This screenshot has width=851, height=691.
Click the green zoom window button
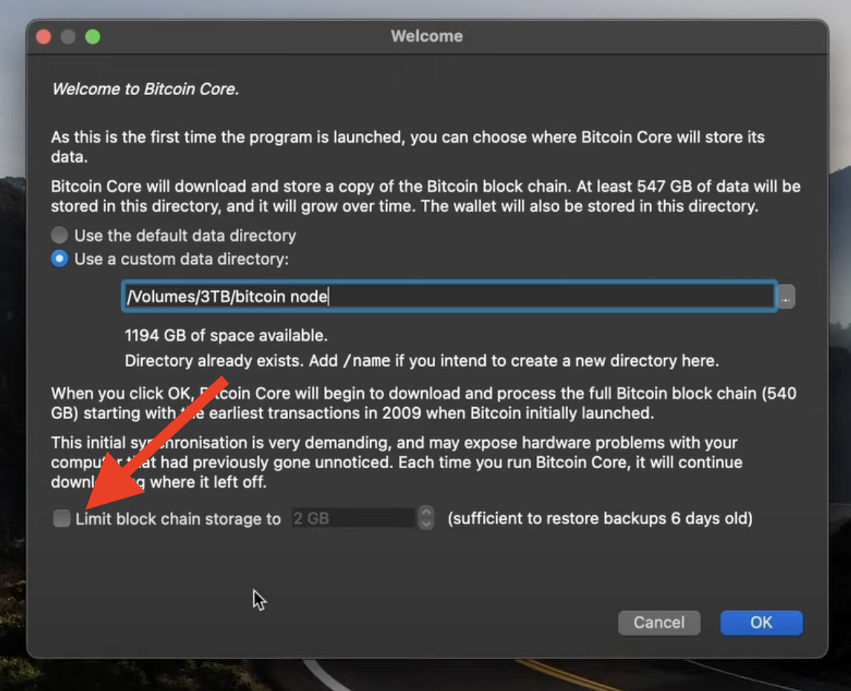[x=93, y=36]
